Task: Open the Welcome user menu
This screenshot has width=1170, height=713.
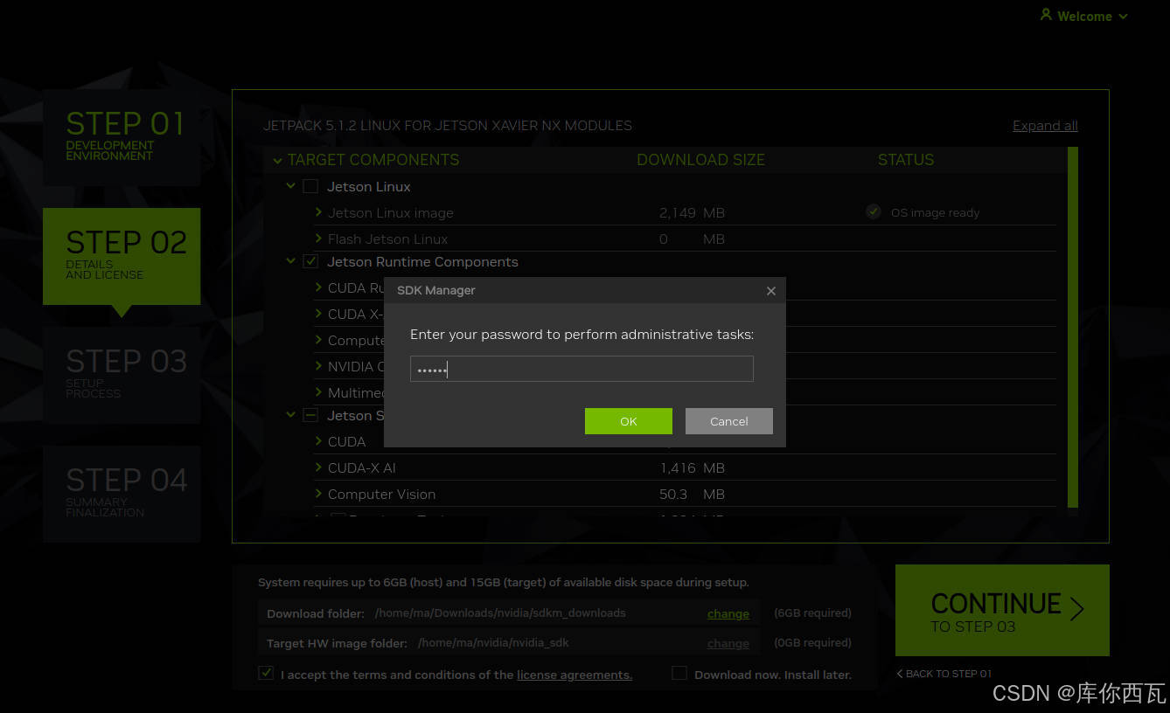Action: tap(1083, 16)
